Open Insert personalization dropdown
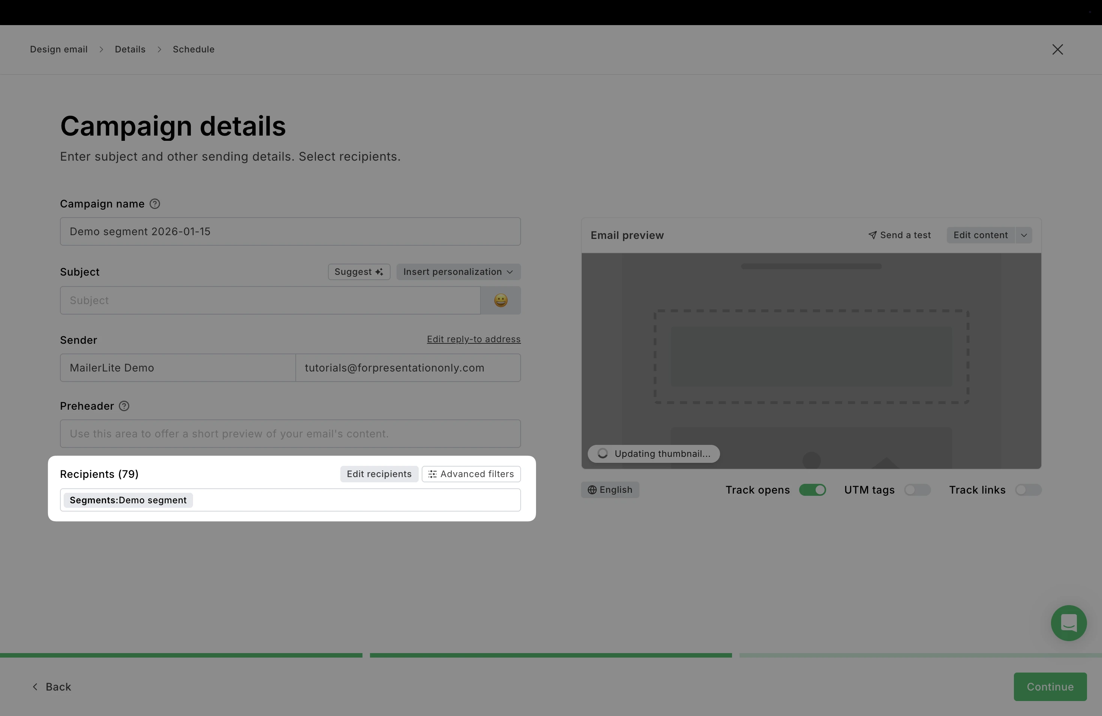The width and height of the screenshot is (1102, 716). [458, 272]
